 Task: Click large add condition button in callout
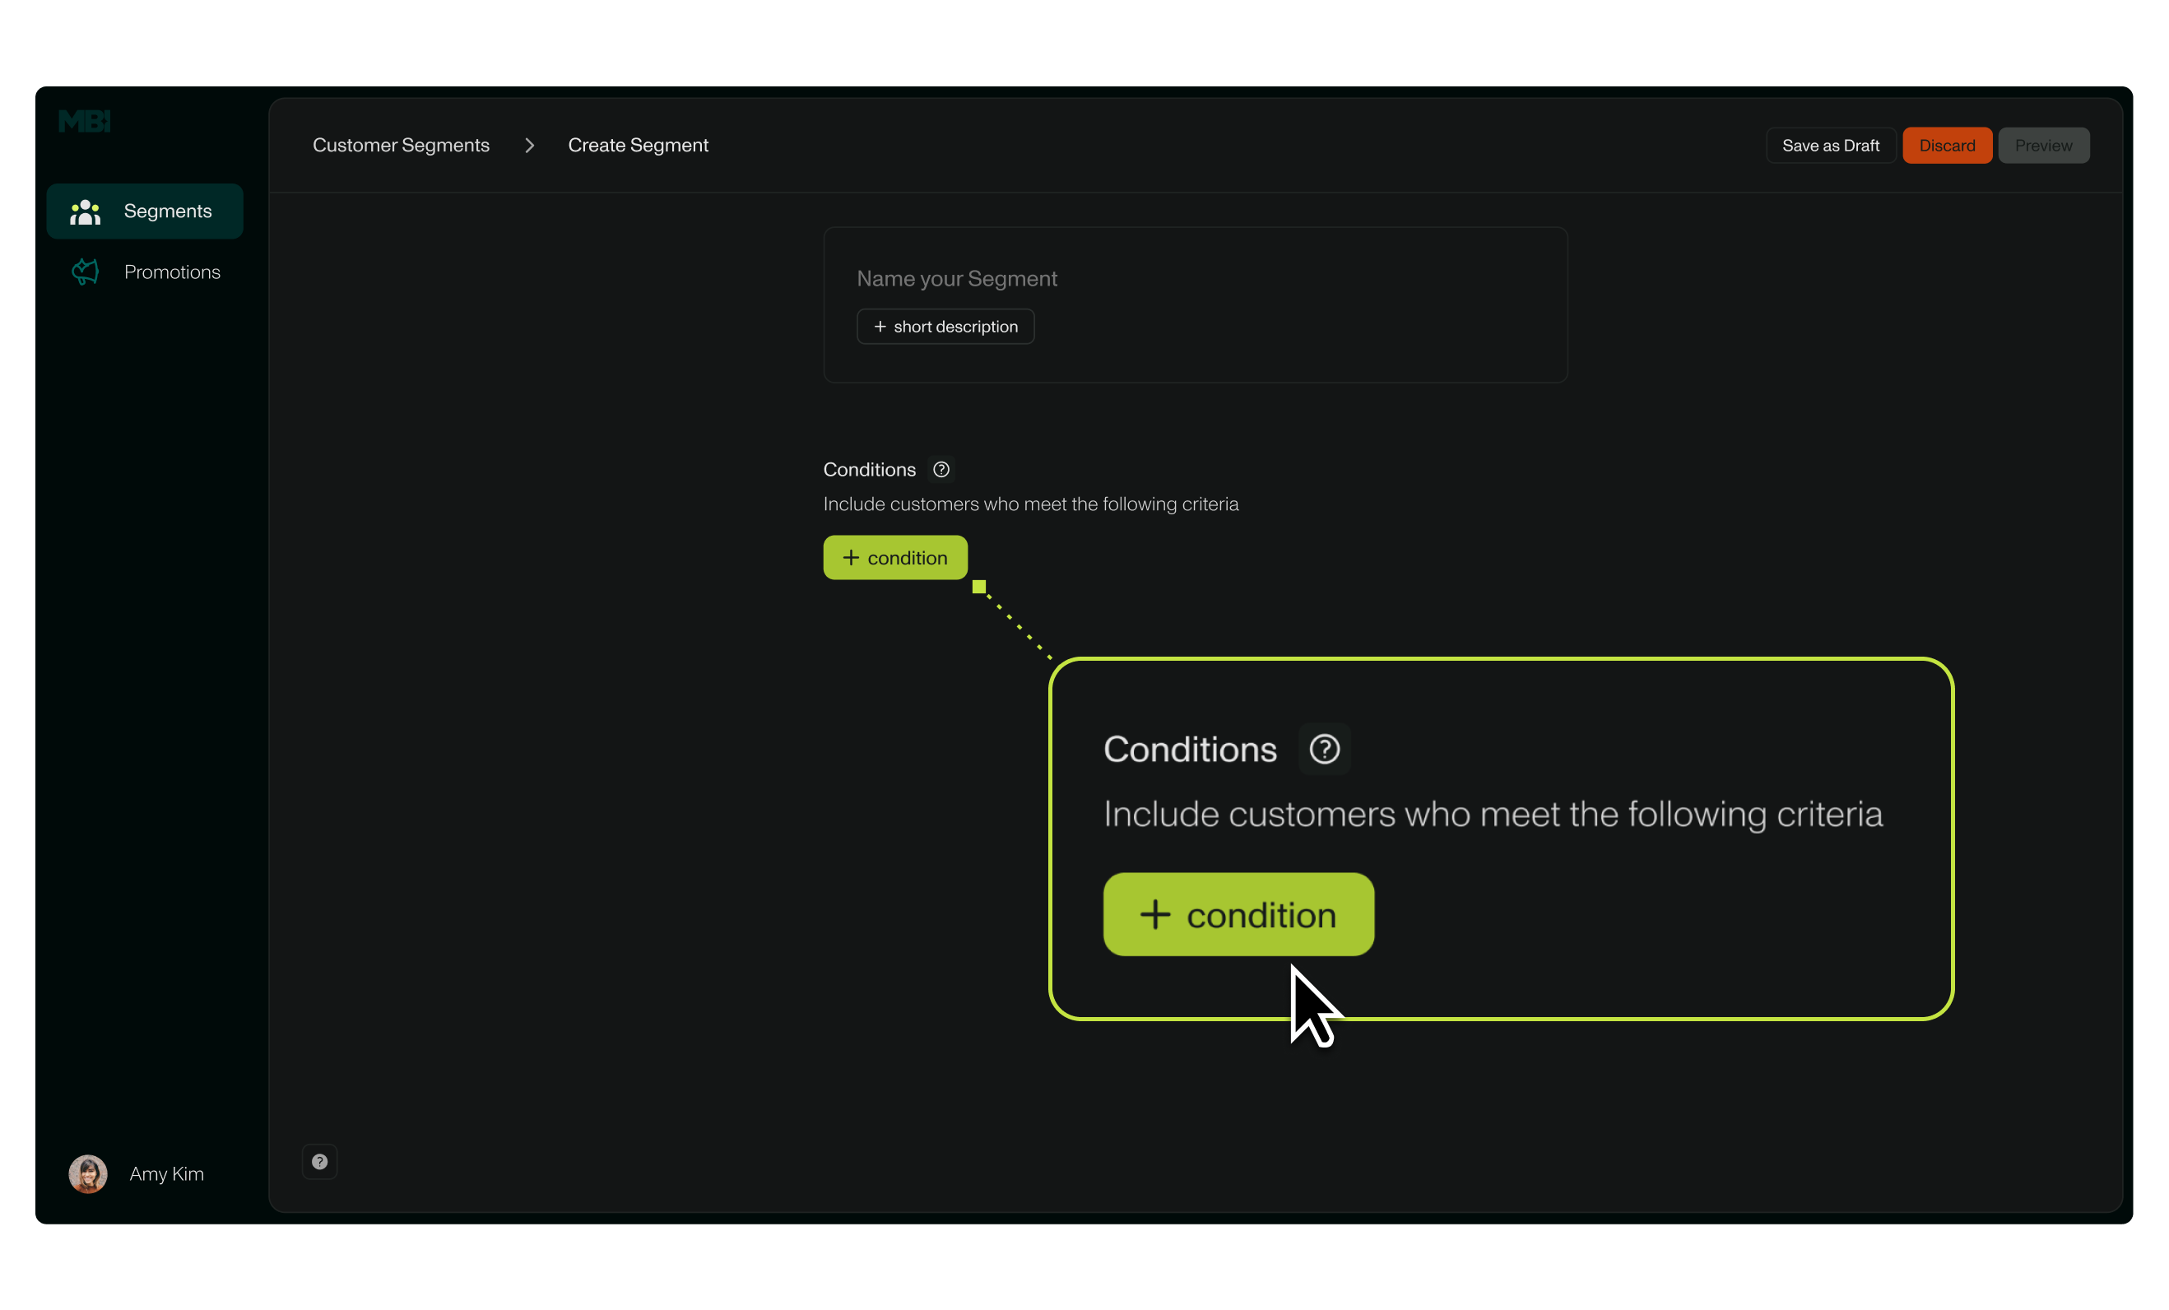coord(1238,915)
